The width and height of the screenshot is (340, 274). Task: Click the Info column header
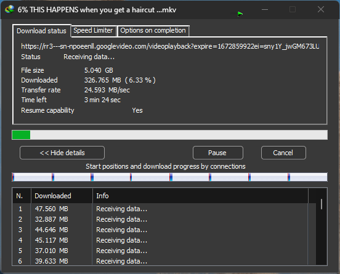tap(200, 196)
